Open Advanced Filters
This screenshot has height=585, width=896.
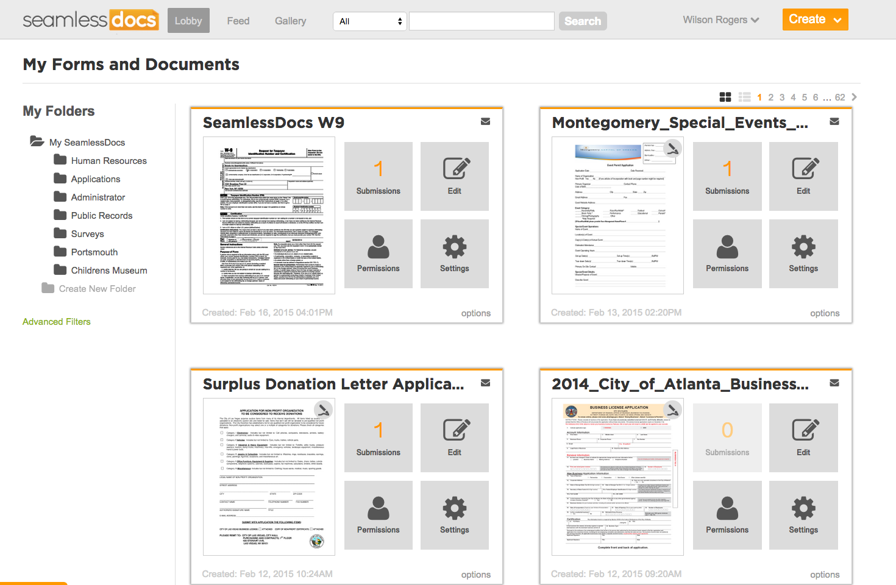[x=56, y=321]
